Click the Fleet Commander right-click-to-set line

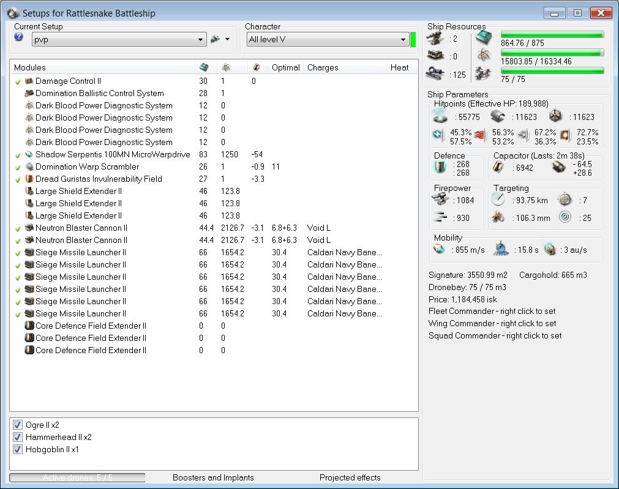pyautogui.click(x=492, y=312)
